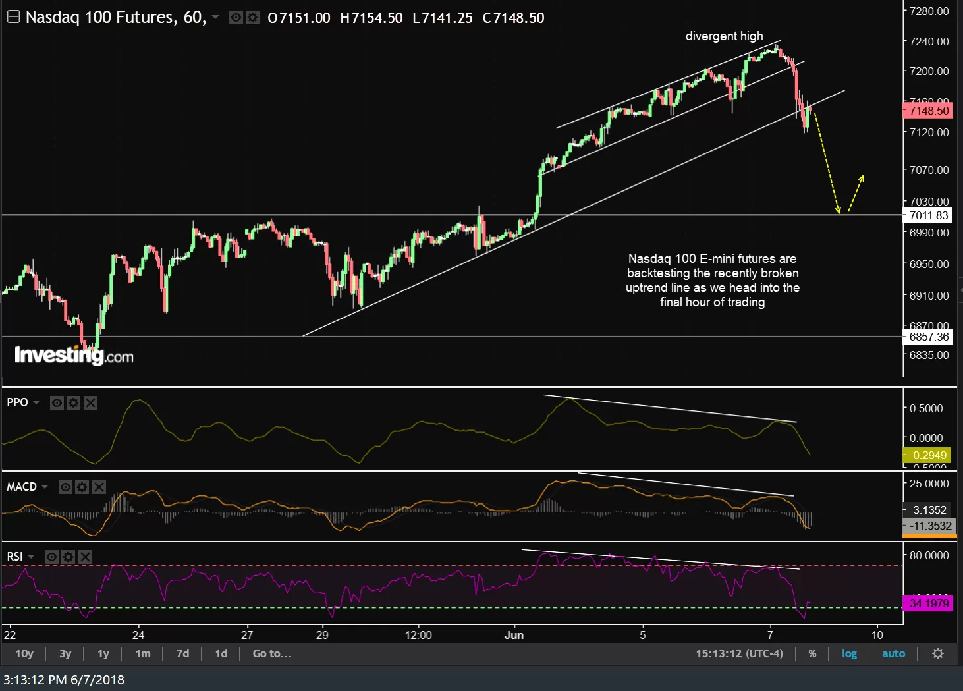Click the L7141.25 low value readout

442,18
